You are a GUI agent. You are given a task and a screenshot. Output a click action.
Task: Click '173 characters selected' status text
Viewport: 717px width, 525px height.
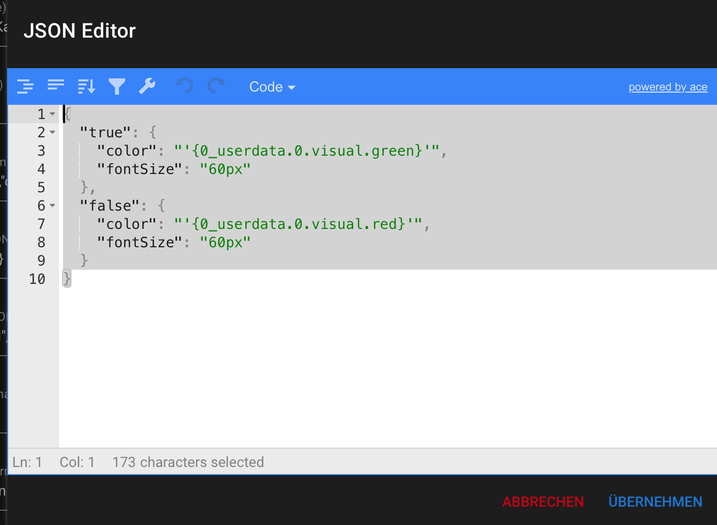188,462
